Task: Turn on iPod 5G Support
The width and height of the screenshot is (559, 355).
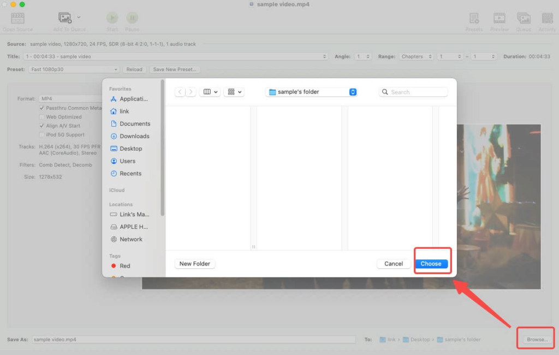Action: pos(41,134)
